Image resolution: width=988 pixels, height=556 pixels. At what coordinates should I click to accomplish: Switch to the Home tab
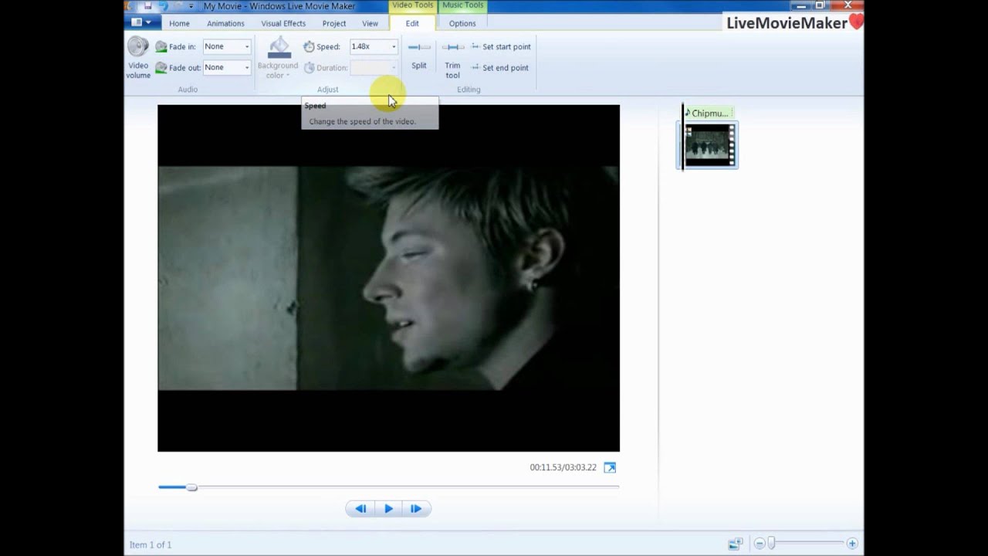179,23
